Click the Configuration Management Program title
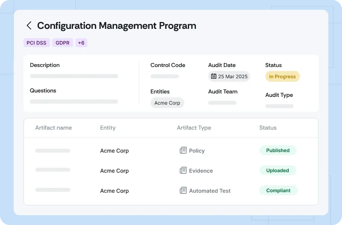This screenshot has width=342, height=225. pos(117,26)
